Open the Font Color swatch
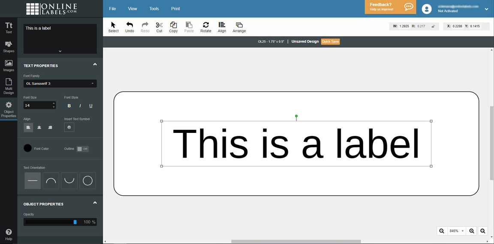 coord(28,148)
